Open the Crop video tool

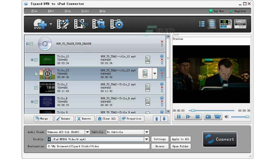[99, 24]
